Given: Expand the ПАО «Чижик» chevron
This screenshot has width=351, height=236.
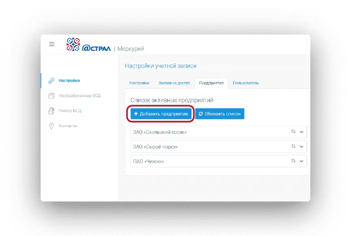Looking at the screenshot, I should coord(301,161).
